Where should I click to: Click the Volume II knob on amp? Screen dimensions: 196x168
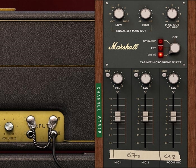[x=9, y=126]
